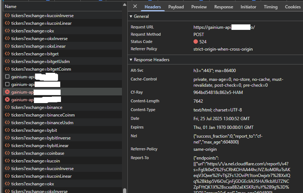Viewport: 303px width, 193px height.
Task: Click the fetch icon of tickers?exchange=bitget
Action: pos(7,54)
